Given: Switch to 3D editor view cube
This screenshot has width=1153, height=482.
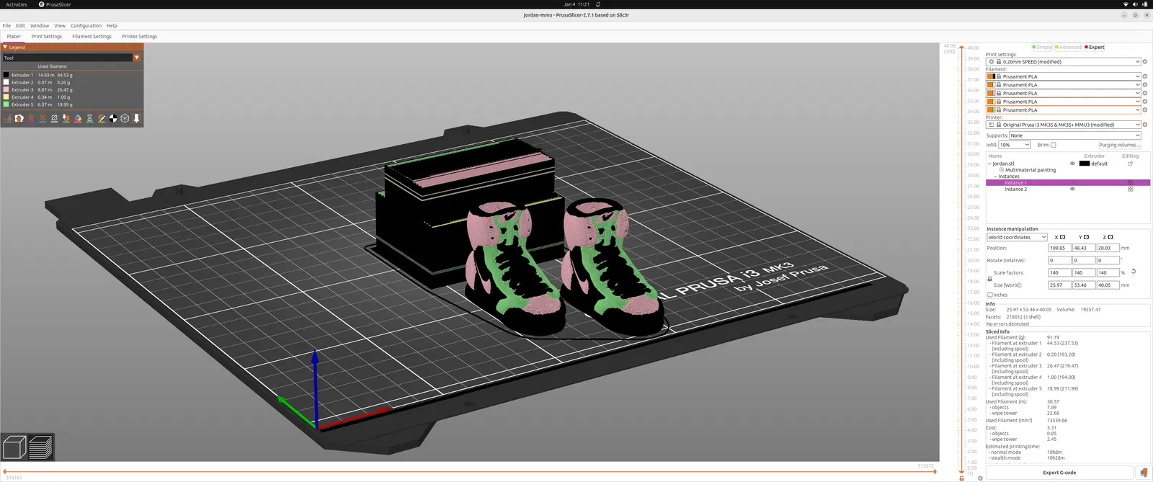Looking at the screenshot, I should pyautogui.click(x=14, y=447).
